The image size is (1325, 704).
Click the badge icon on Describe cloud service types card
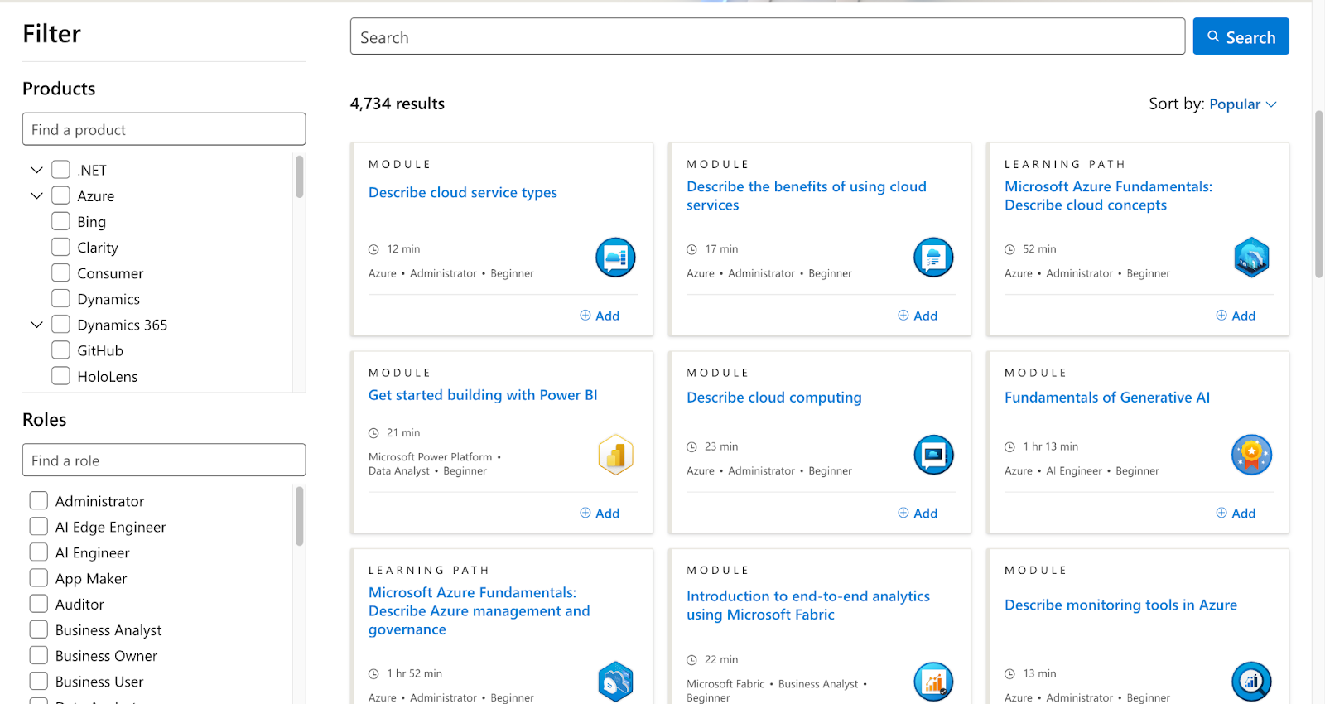coord(615,258)
